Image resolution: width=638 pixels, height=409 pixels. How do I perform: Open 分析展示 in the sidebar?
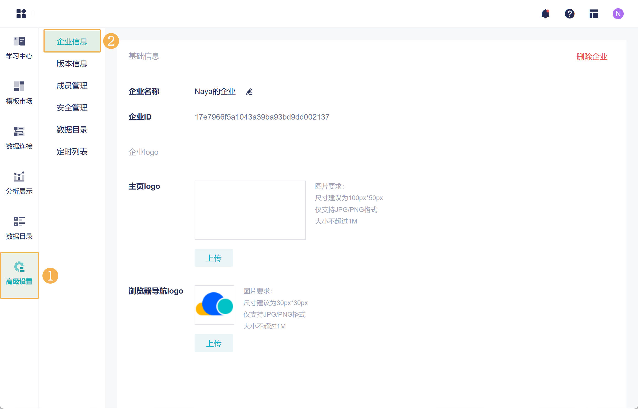19,183
